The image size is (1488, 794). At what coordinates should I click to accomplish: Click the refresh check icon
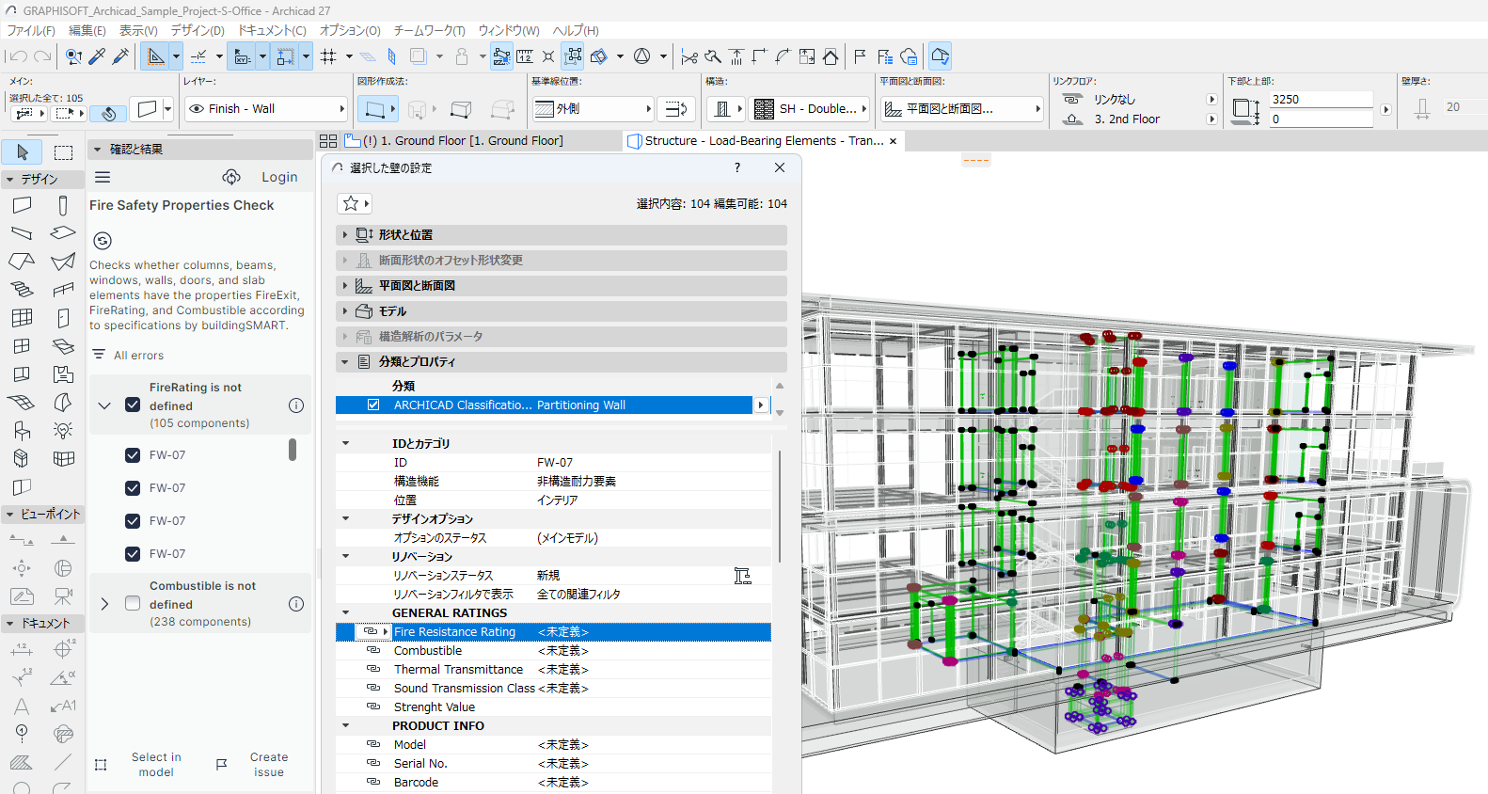[103, 241]
